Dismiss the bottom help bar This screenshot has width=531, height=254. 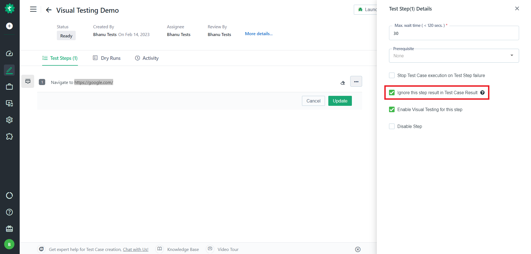click(358, 249)
